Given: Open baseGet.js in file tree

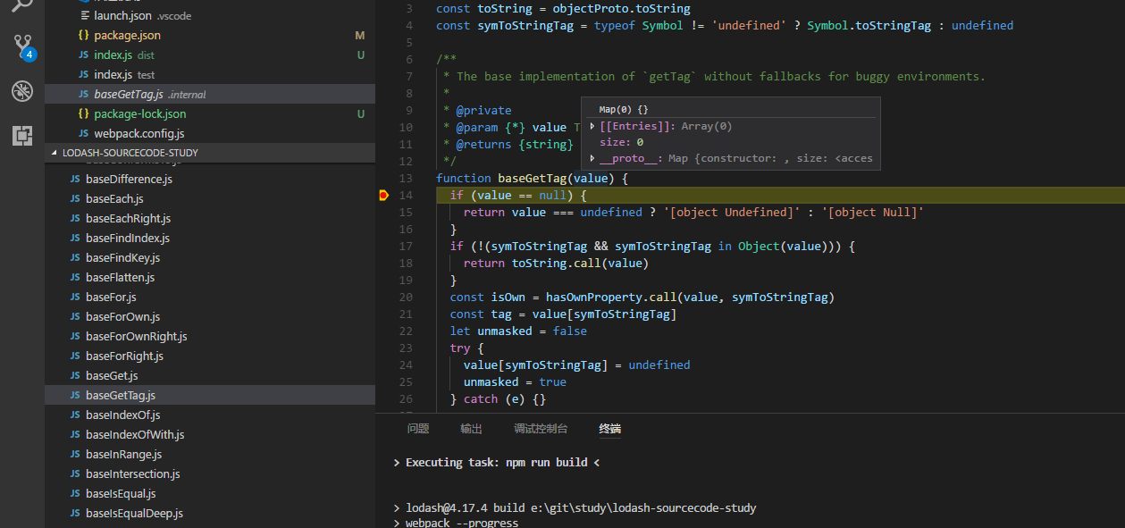Looking at the screenshot, I should click(210, 375).
